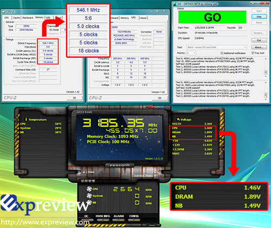This screenshot has height=228, width=271.
Task: Click the upper log pane scrollbar
Action: pyautogui.click(x=266, y=67)
